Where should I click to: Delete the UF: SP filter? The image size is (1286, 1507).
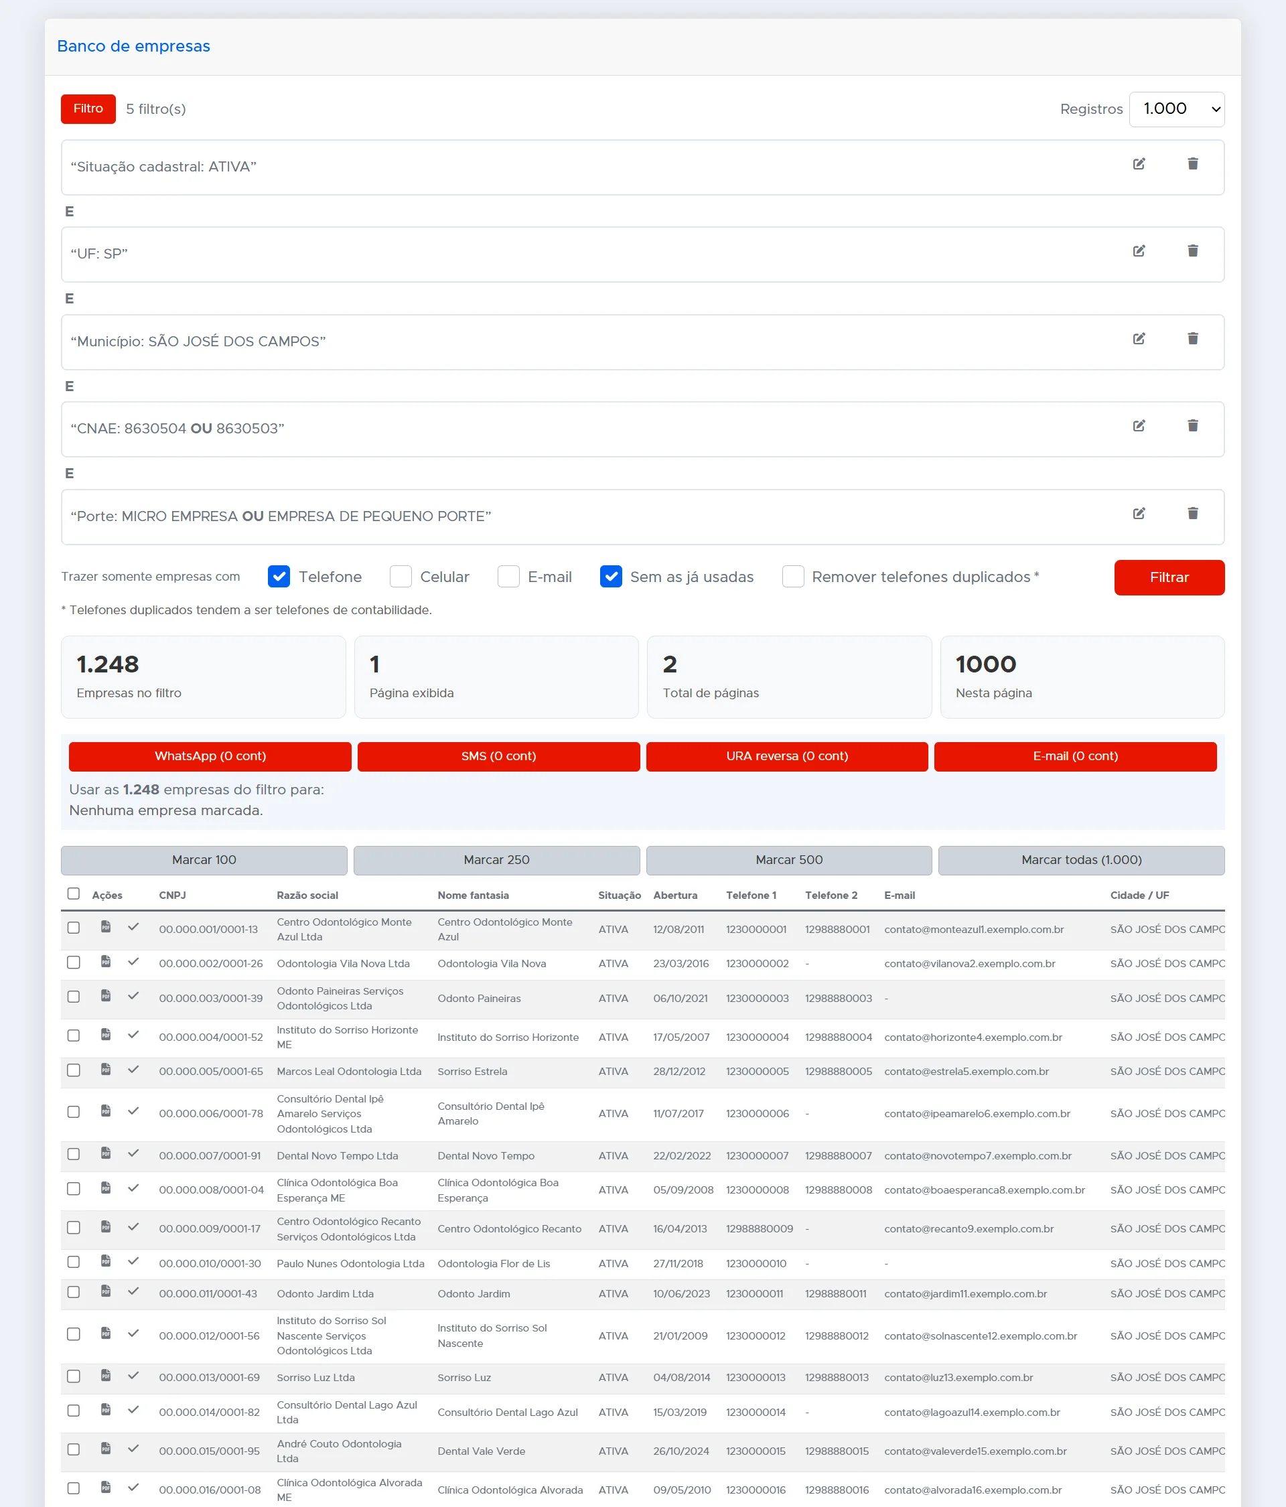1193,251
